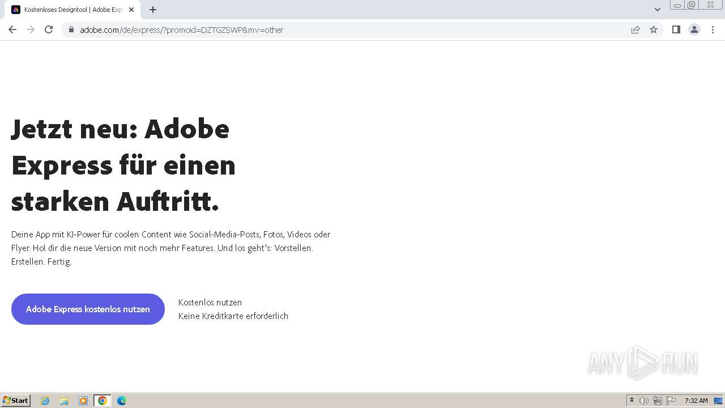Screen dimensions: 725x408
Task: Share this page using share icon
Action: tap(636, 29)
